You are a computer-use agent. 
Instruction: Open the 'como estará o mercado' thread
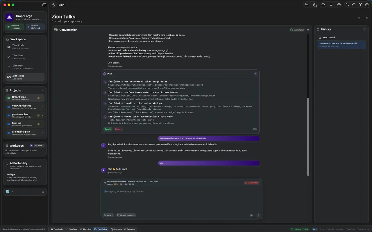tap(341, 45)
